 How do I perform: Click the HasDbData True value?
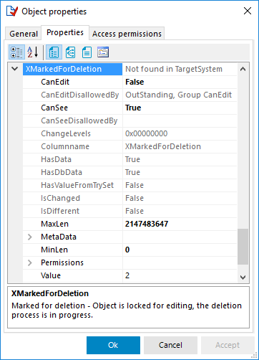(x=132, y=172)
